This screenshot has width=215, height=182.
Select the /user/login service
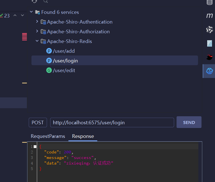click(115, 60)
